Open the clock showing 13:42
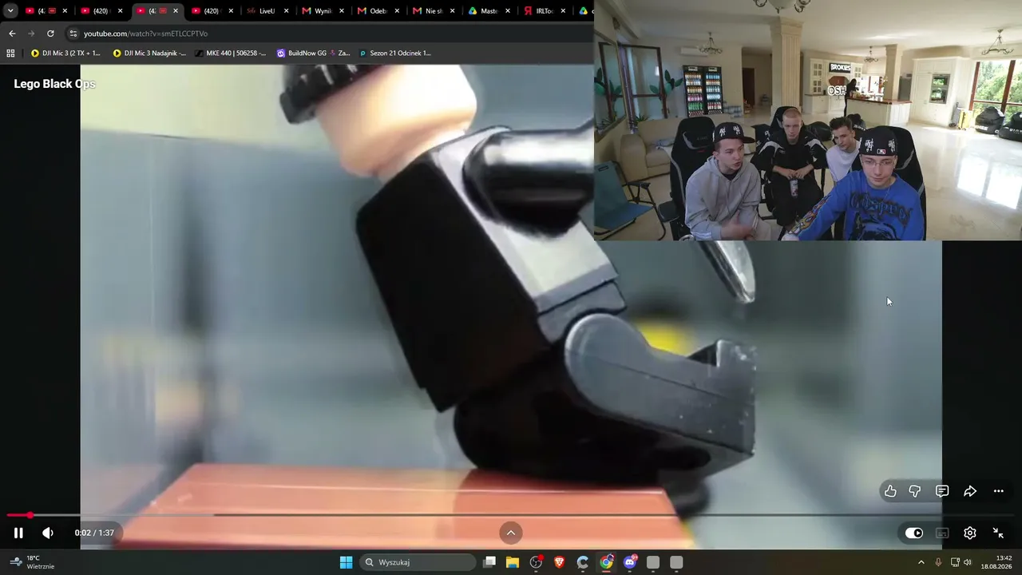1022x575 pixels. (997, 562)
